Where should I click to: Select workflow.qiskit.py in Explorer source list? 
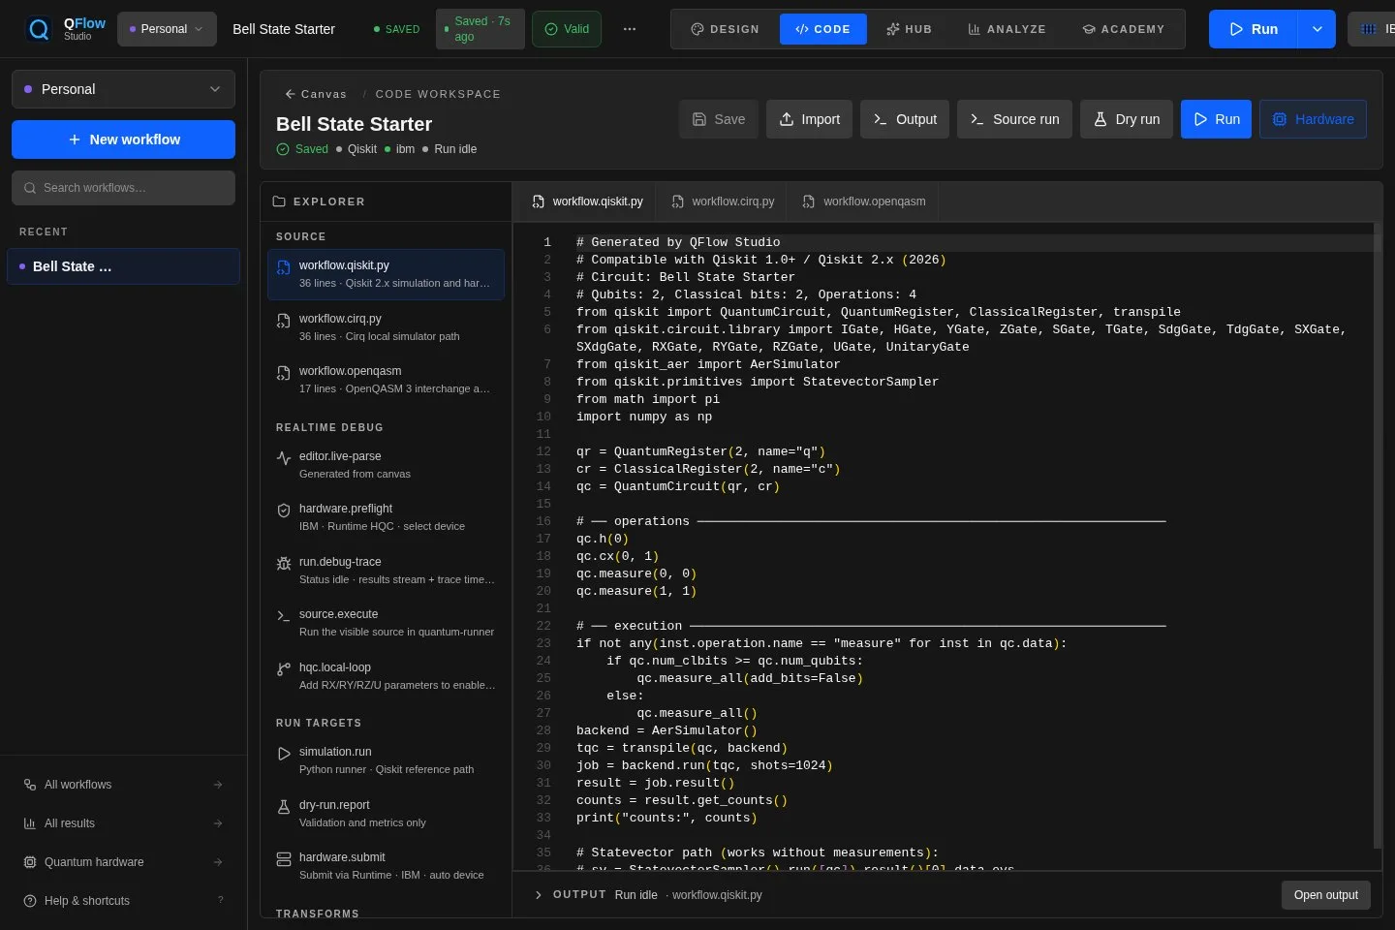(386, 274)
